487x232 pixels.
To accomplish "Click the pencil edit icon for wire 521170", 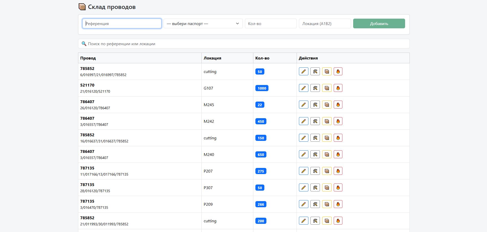I will [x=304, y=88].
